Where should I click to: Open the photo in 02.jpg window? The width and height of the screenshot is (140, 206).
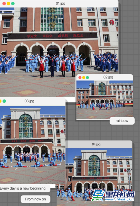pos(105,100)
